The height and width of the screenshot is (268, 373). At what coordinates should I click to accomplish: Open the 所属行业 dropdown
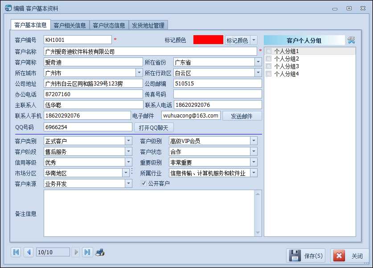tap(254, 173)
